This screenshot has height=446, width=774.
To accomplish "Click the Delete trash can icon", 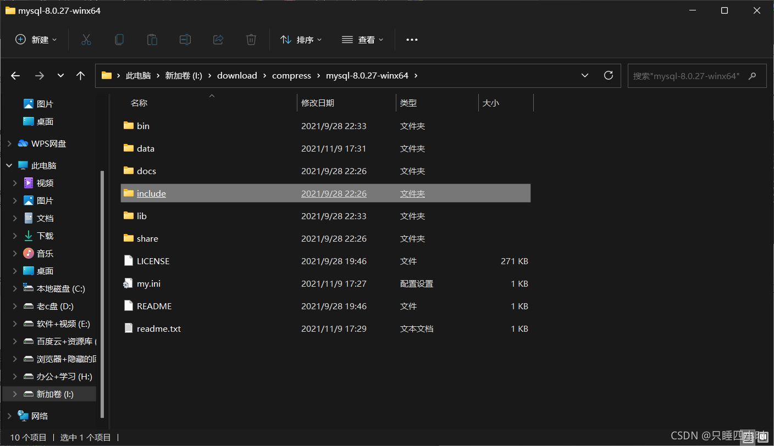I will (x=251, y=40).
